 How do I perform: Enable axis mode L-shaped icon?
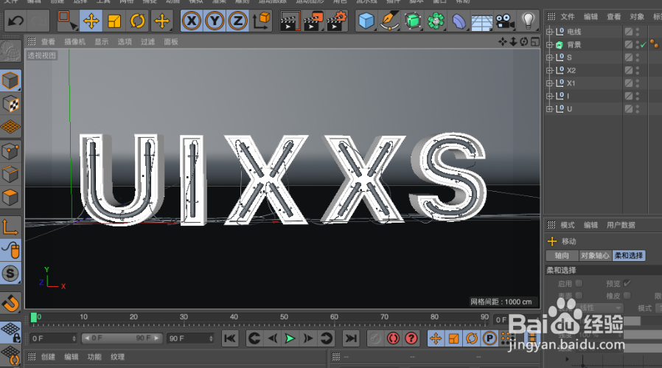click(x=10, y=226)
